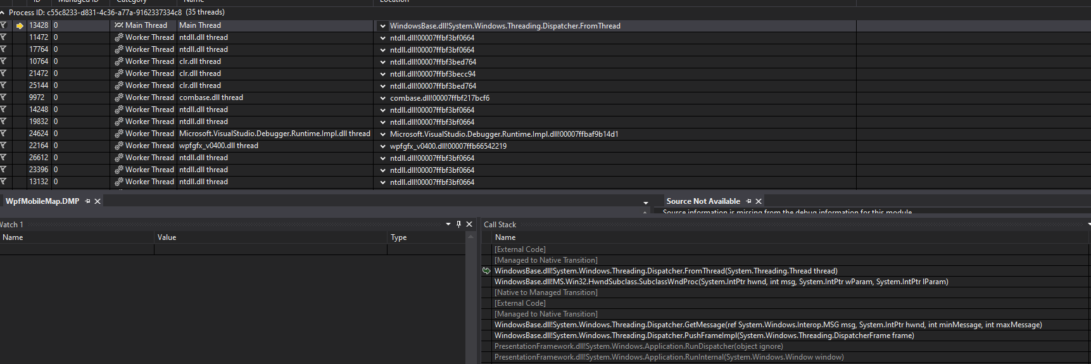Image resolution: width=1091 pixels, height=364 pixels.
Task: Select Application.RunDispatcher call stack frame
Action: pos(638,346)
